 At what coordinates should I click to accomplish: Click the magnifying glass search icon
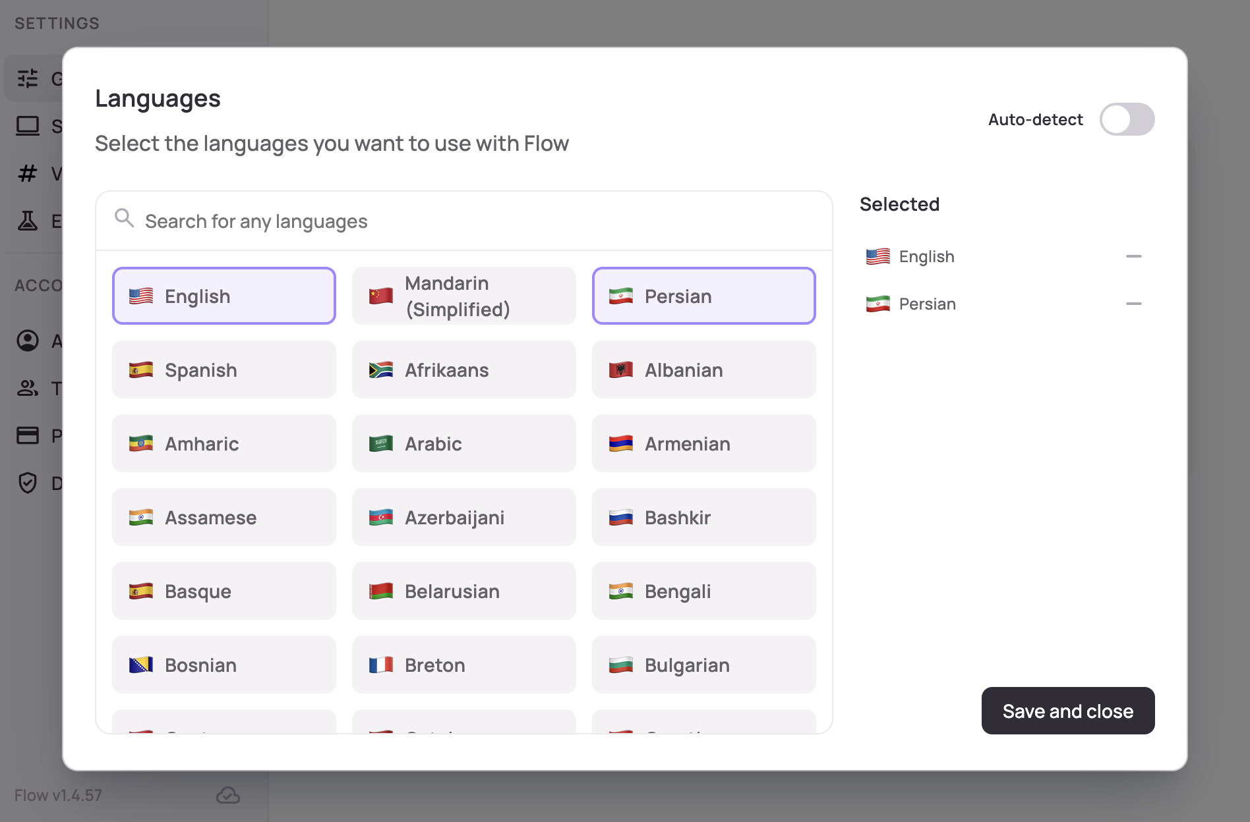pyautogui.click(x=125, y=219)
